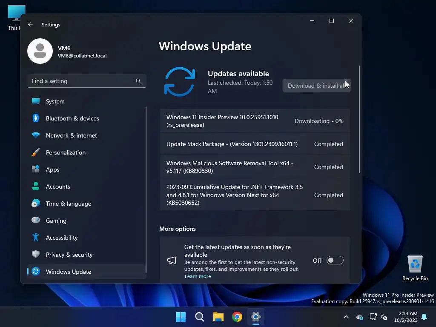Image resolution: width=436 pixels, height=327 pixels.
Task: Click the megaphone icon beside latest updates
Action: tap(172, 261)
